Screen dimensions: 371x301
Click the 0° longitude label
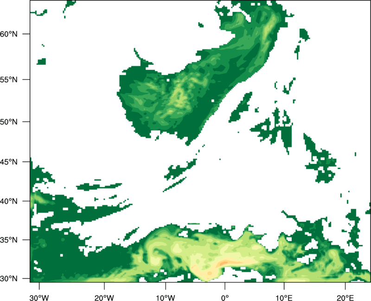pyautogui.click(x=225, y=298)
